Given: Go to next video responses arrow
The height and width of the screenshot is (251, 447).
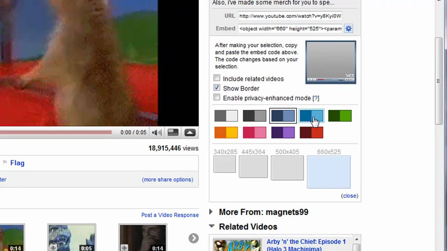Looking at the screenshot, I should 193,238.
